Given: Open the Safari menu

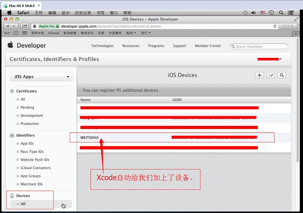Looking at the screenshot, I should [23, 13].
